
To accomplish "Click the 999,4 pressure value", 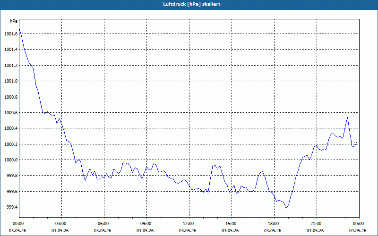I will coord(12,207).
